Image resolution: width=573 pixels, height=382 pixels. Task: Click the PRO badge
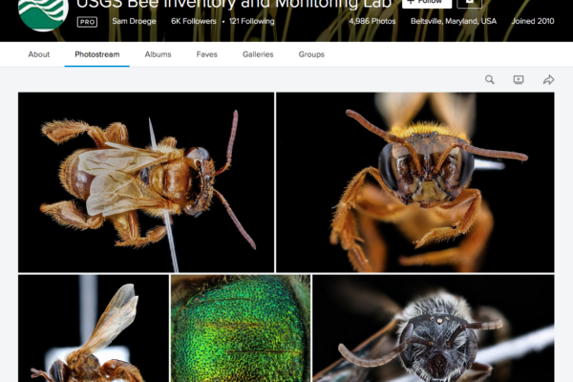point(87,22)
